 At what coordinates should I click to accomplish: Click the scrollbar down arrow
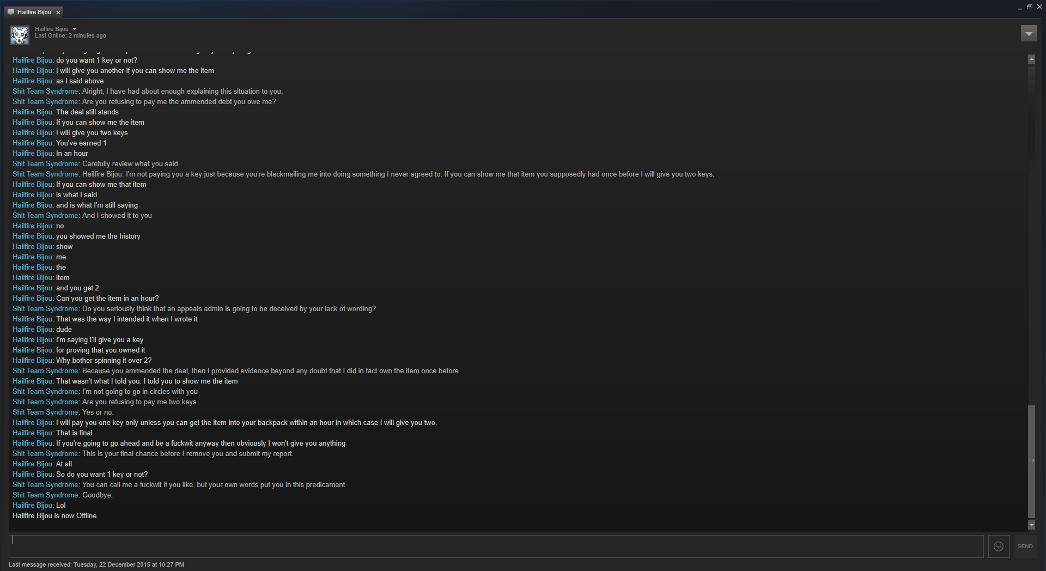[x=1031, y=525]
